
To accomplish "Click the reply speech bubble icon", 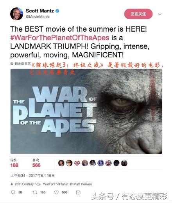I will 13,192.
